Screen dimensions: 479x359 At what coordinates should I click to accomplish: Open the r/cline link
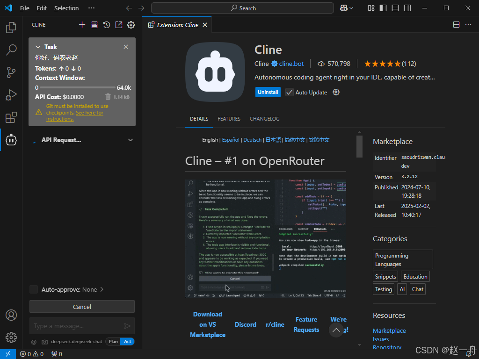275,324
